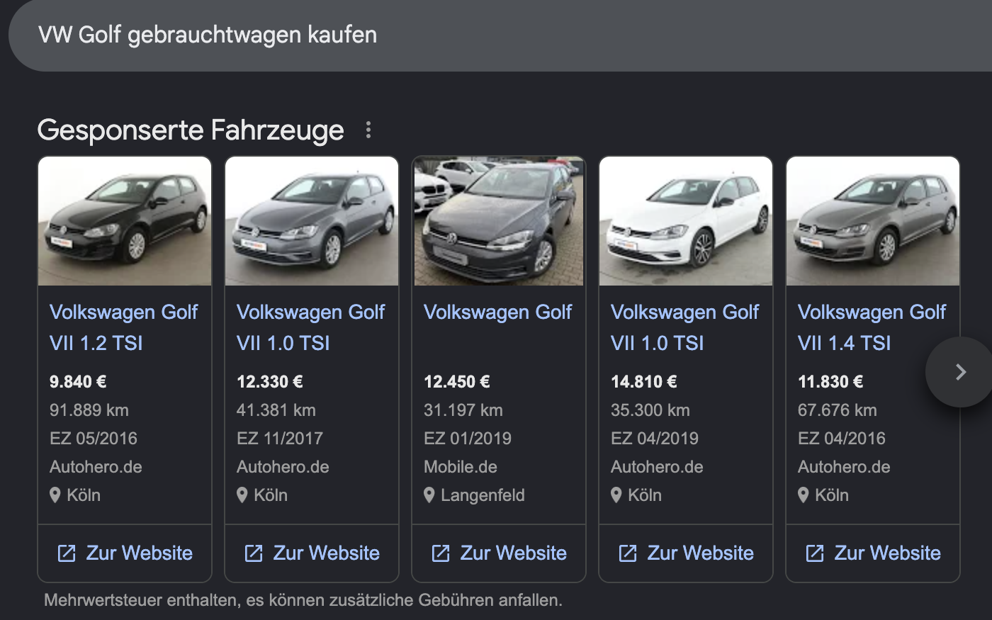Click the mileage 67.676 km
The image size is (992, 620).
(x=838, y=410)
